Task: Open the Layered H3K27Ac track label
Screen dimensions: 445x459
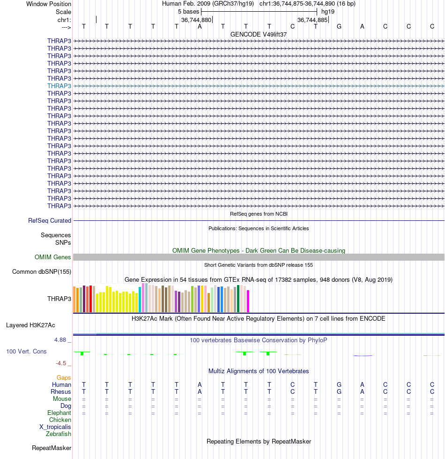Action: coord(30,325)
